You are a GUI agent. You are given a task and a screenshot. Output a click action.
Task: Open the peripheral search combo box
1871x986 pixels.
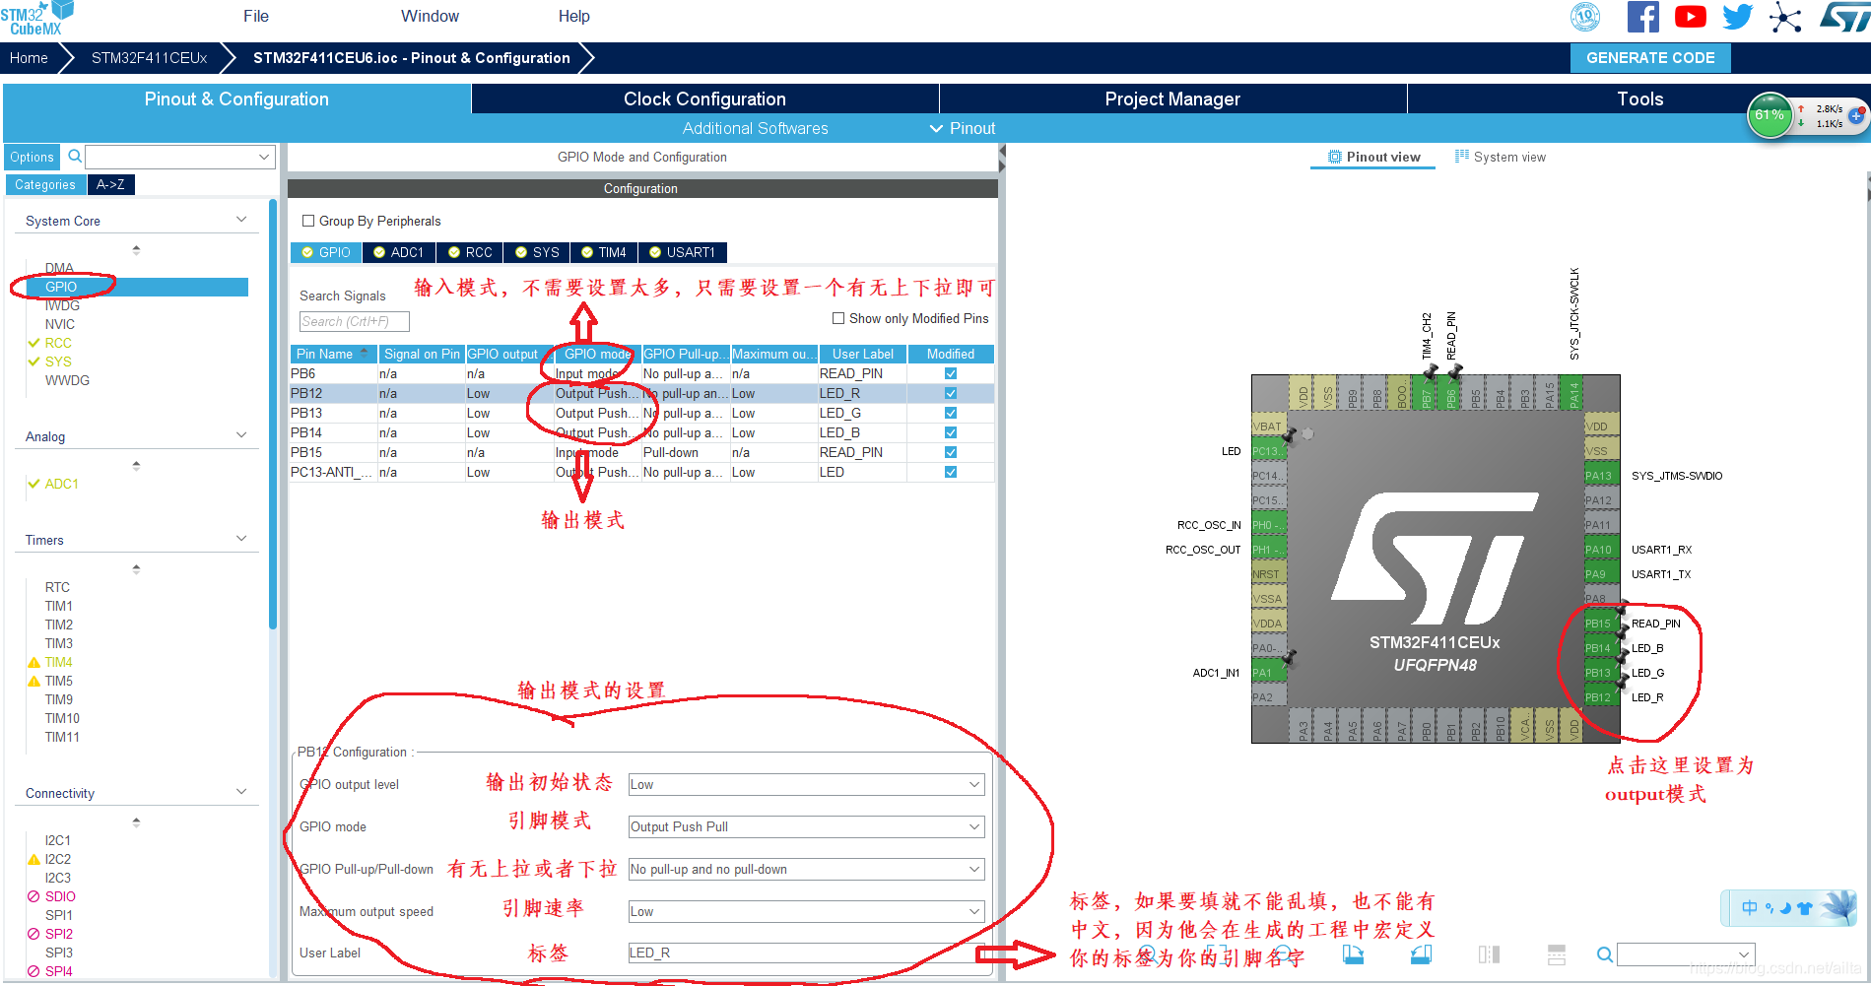tap(179, 157)
